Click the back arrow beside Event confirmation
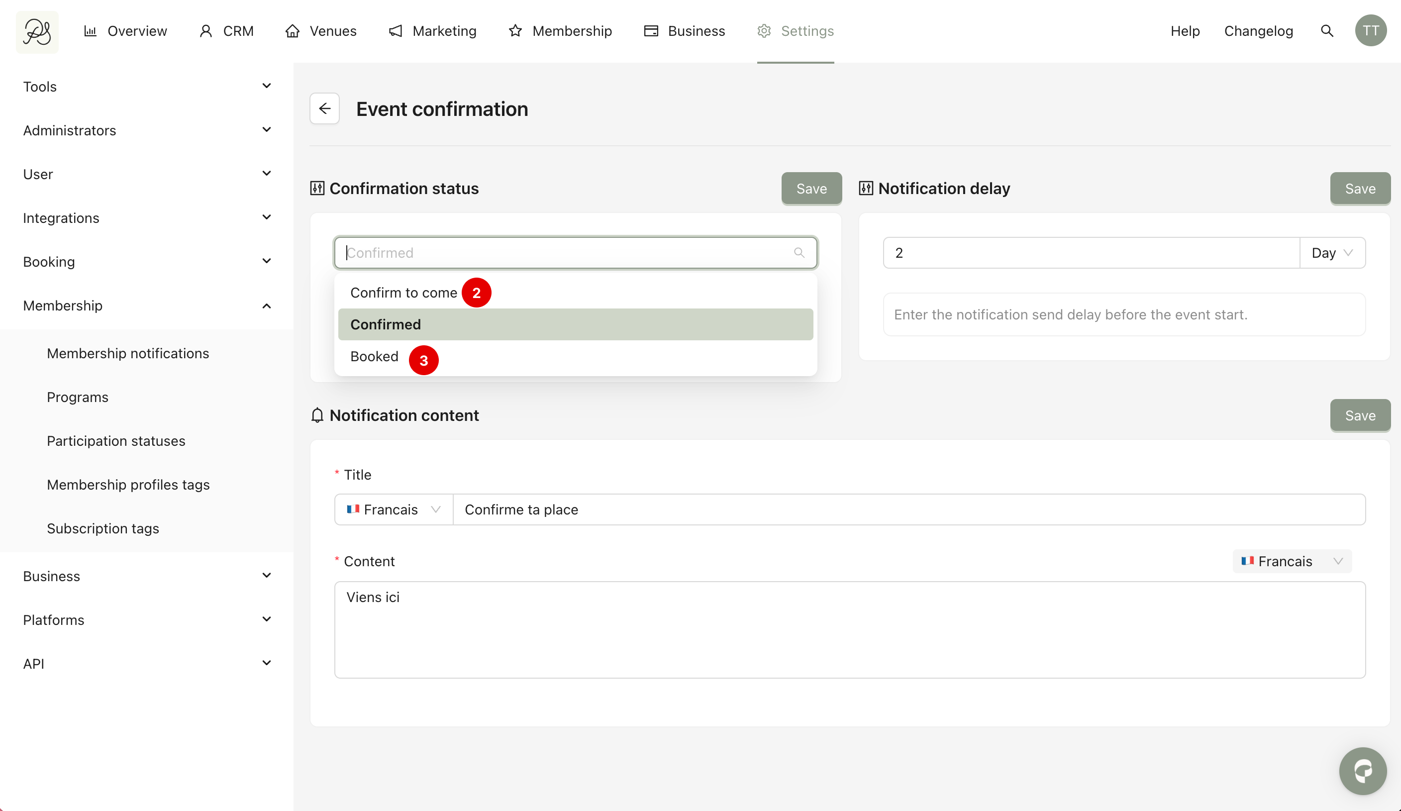This screenshot has height=811, width=1401. 325,108
